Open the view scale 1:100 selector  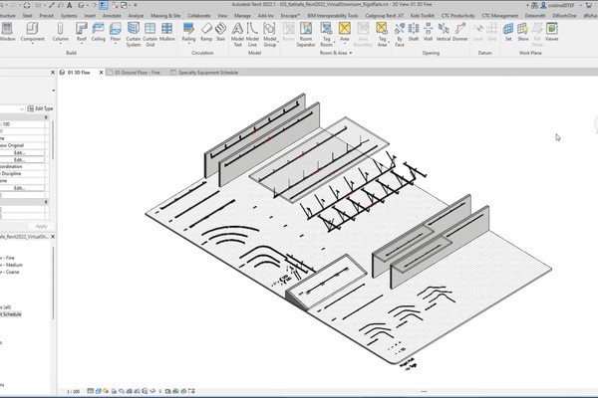click(74, 392)
